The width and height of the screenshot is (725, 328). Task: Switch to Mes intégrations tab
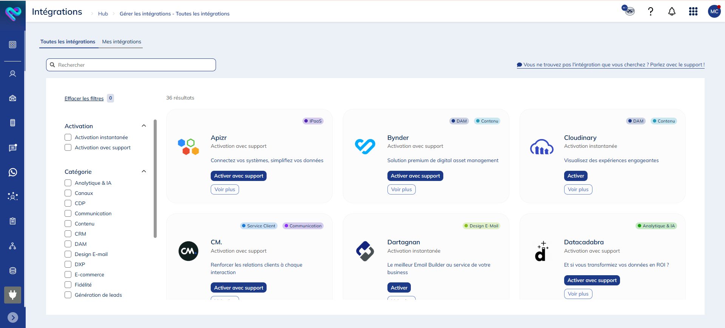coord(122,42)
